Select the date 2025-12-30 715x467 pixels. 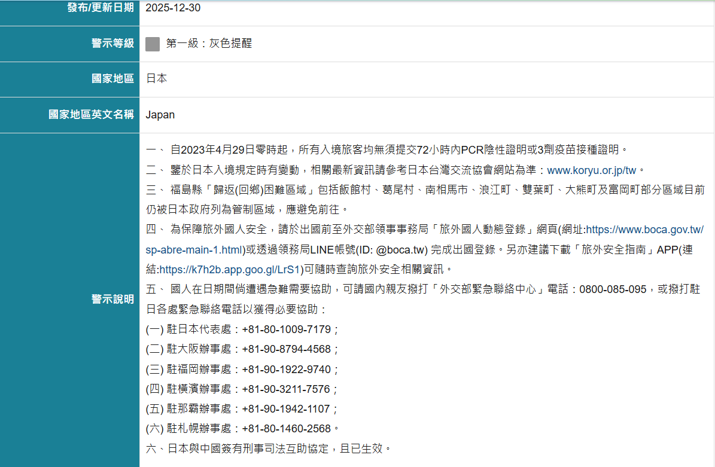(174, 8)
